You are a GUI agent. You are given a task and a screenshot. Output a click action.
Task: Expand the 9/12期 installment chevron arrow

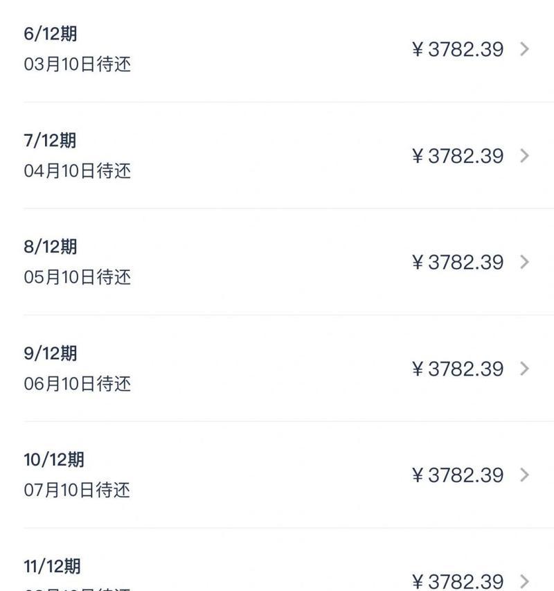coord(525,369)
